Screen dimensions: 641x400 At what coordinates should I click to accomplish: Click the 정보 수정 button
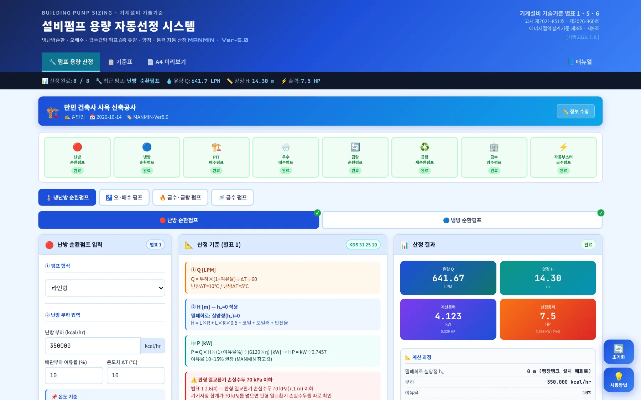(576, 111)
